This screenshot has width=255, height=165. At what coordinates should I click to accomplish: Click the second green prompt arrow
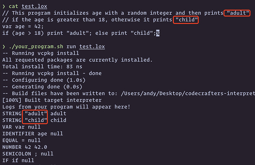(x=4, y=47)
